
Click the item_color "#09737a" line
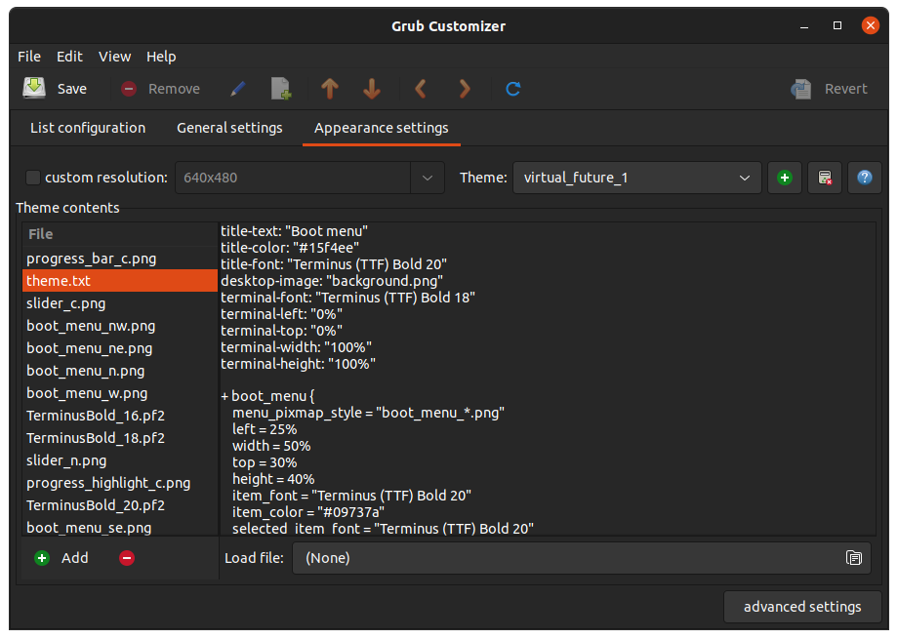pos(308,512)
